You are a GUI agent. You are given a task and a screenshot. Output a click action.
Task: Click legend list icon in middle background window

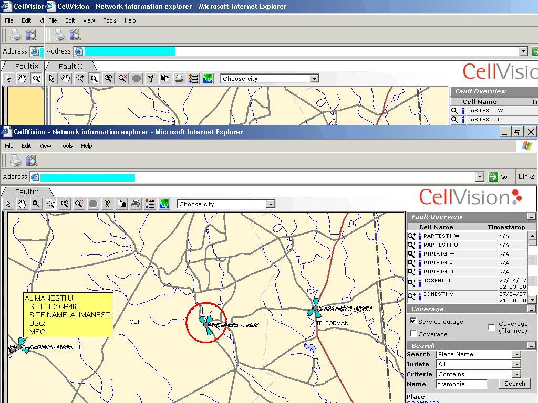pyautogui.click(x=193, y=79)
